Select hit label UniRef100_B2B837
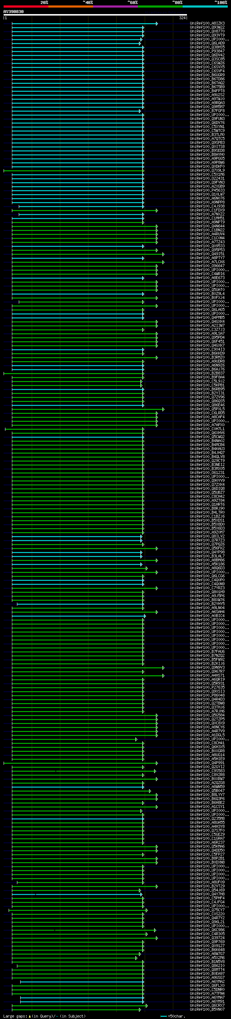The image size is (231, 1019). 207,373
